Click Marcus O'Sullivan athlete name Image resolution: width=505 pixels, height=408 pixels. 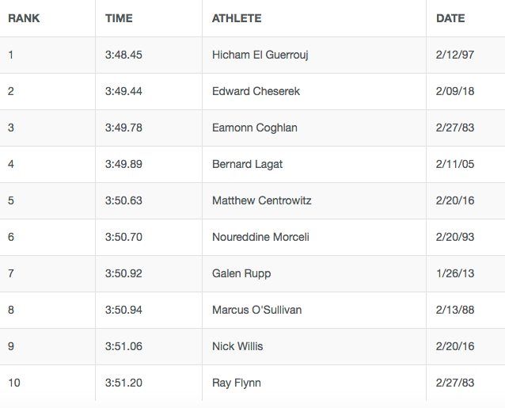tap(256, 310)
